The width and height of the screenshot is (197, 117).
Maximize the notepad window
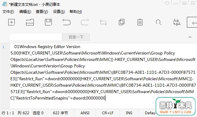point(184,3)
